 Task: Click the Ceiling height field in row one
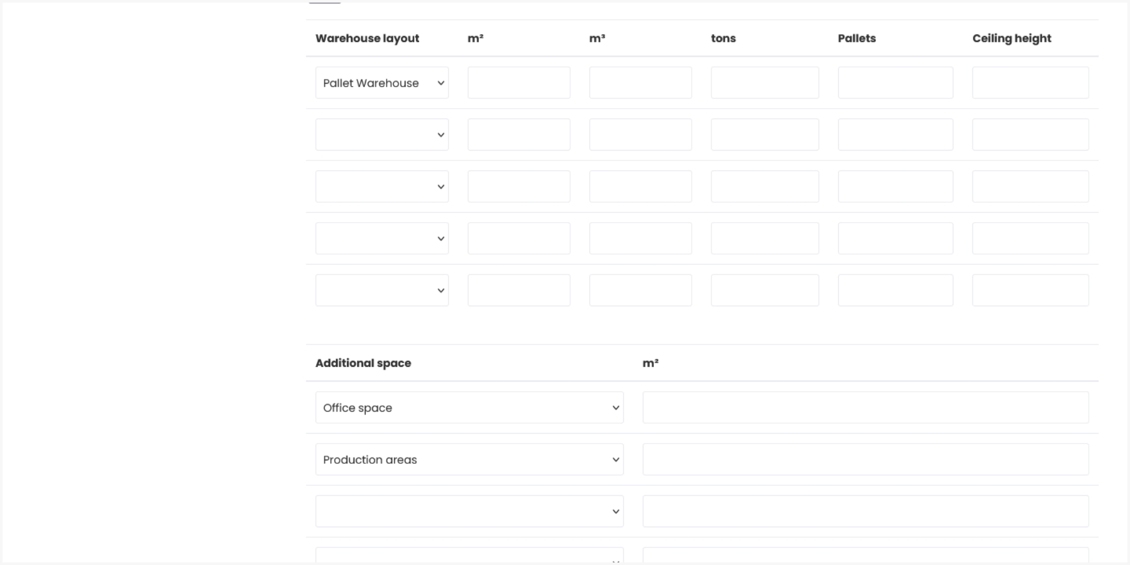coord(1030,83)
